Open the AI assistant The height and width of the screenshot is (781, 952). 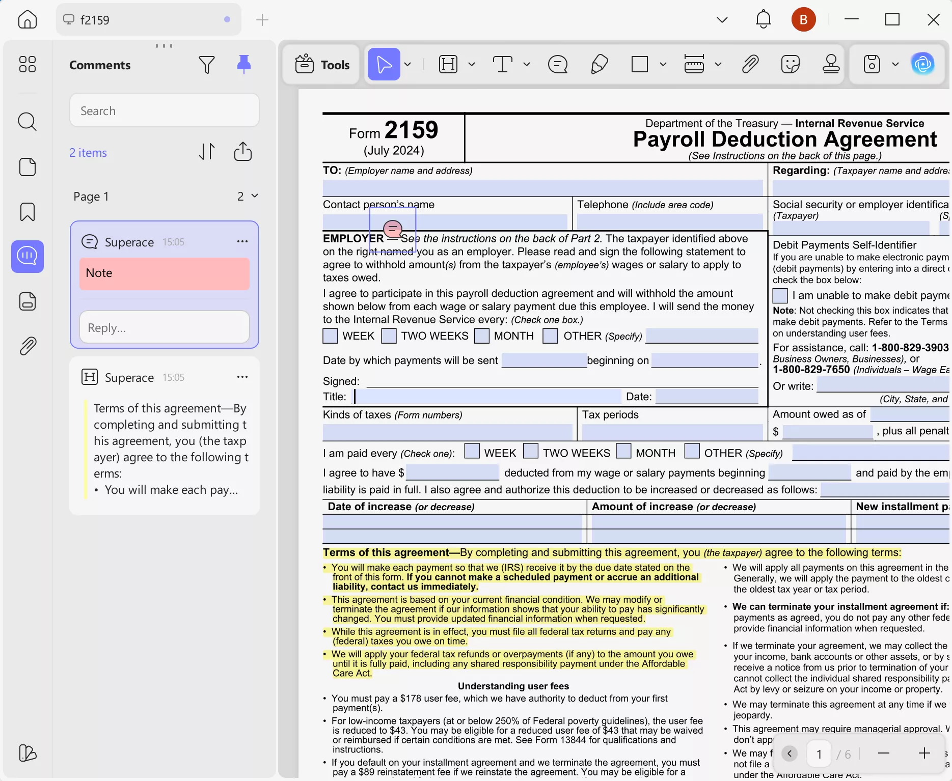(x=924, y=64)
